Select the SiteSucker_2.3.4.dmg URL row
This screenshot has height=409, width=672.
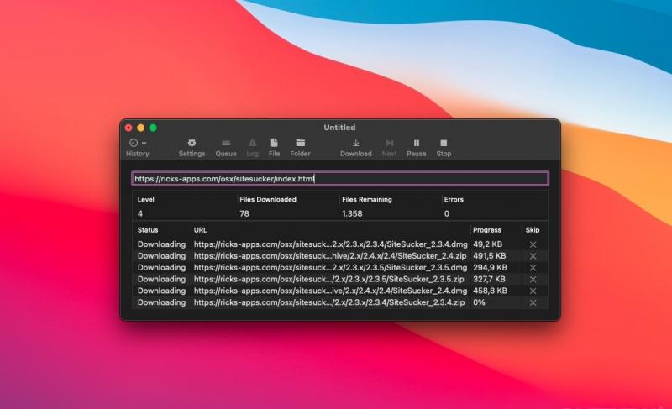[330, 244]
